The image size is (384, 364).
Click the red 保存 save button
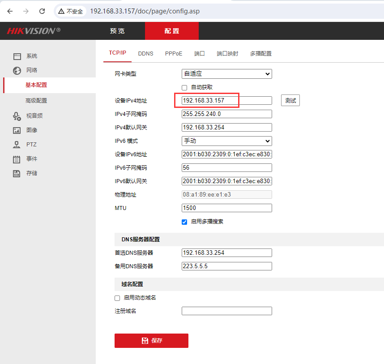coord(151,341)
